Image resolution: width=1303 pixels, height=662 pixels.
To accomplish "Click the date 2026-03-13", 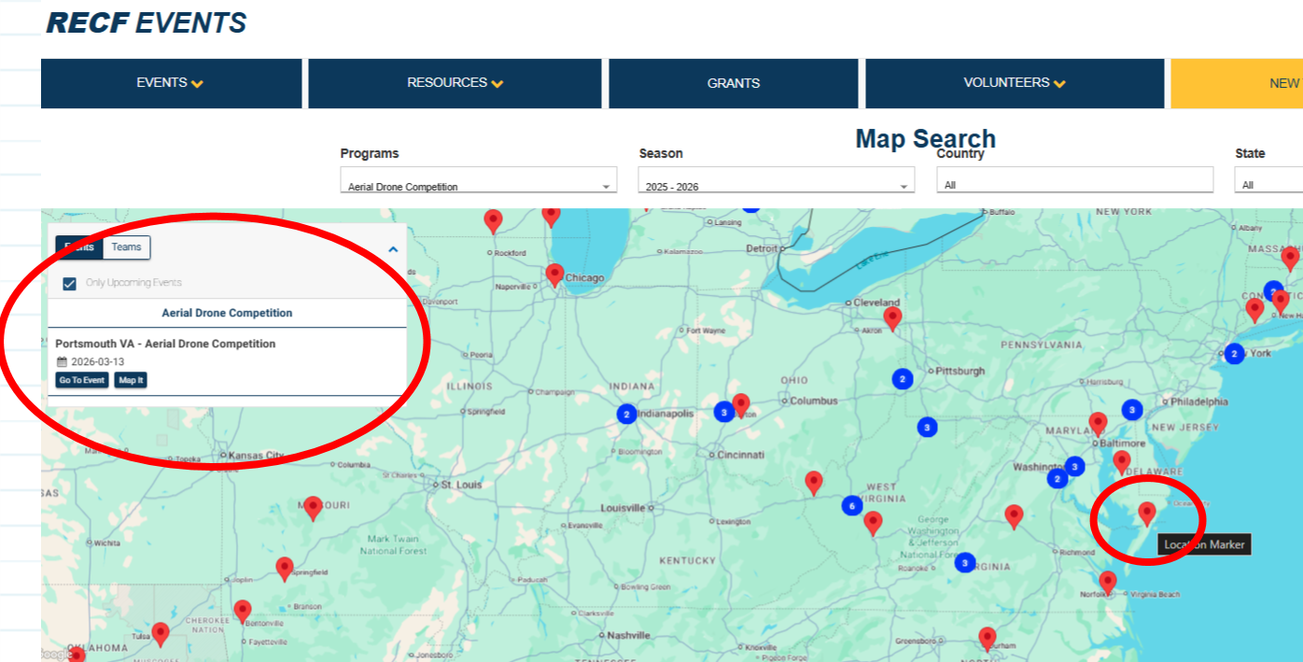I will click(x=97, y=362).
